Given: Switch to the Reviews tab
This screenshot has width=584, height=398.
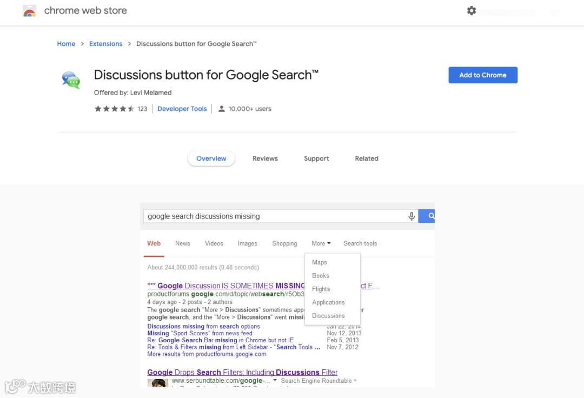Looking at the screenshot, I should click(265, 158).
